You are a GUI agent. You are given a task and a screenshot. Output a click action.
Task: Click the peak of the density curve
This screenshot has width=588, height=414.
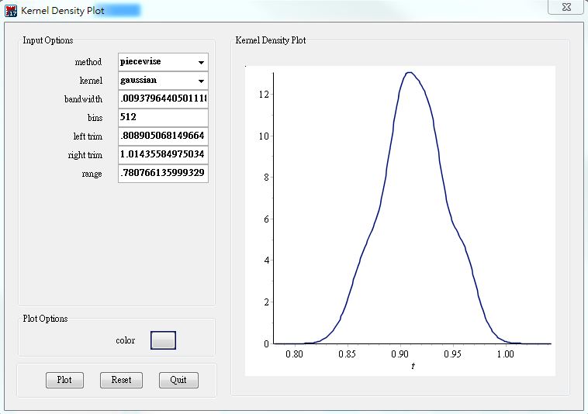coord(410,73)
